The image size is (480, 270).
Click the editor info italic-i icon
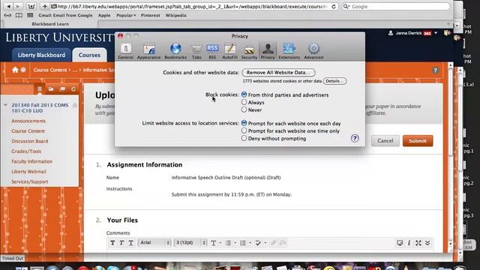[409, 243]
